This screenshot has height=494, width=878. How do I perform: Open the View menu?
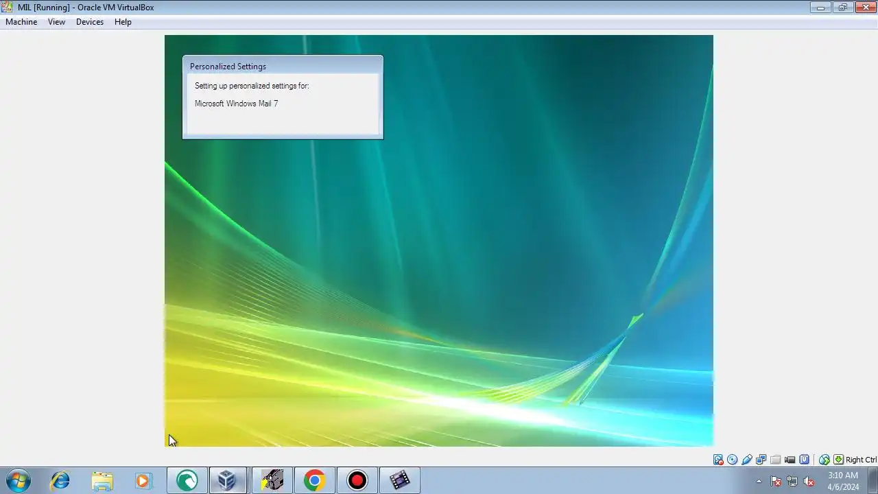[56, 22]
